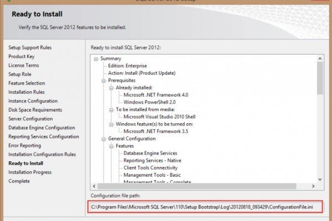Click Complete step in sidebar

19,181
